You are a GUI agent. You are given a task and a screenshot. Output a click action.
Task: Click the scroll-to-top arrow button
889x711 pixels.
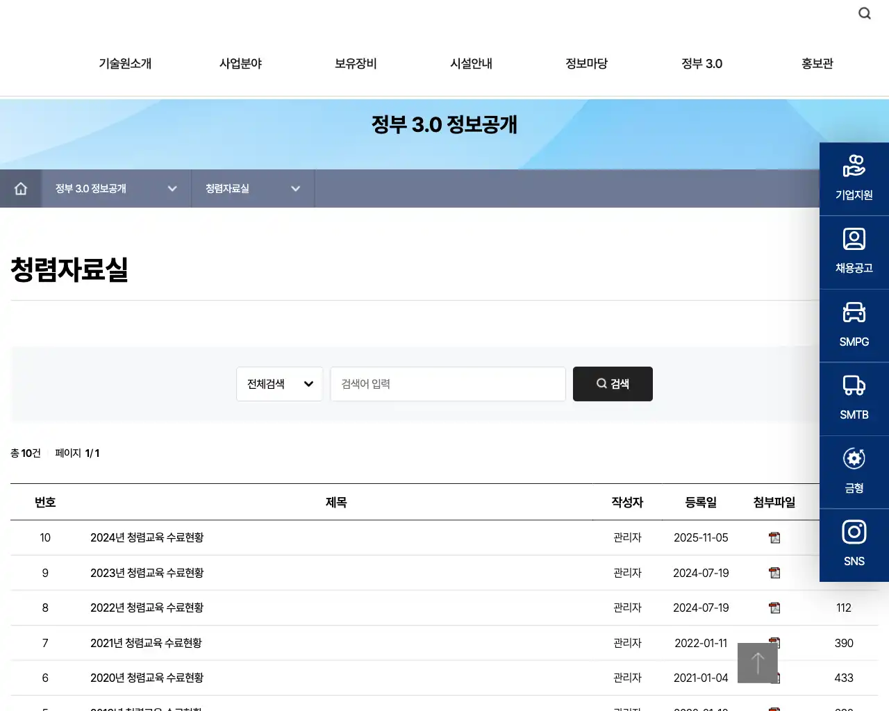pos(757,663)
